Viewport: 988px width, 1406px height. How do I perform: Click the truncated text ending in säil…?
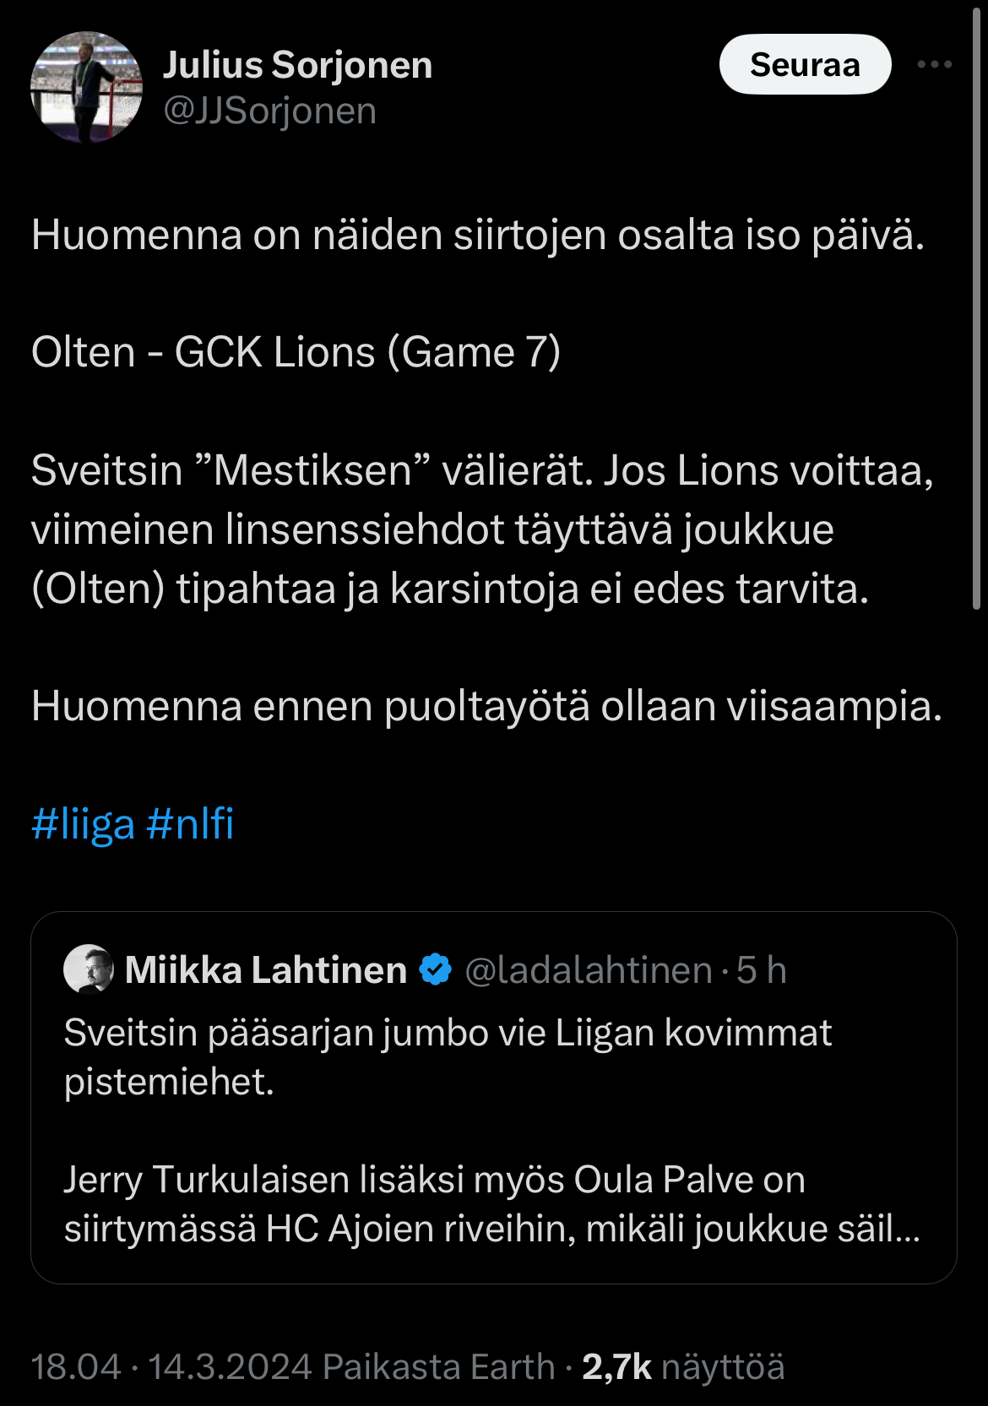click(491, 1229)
